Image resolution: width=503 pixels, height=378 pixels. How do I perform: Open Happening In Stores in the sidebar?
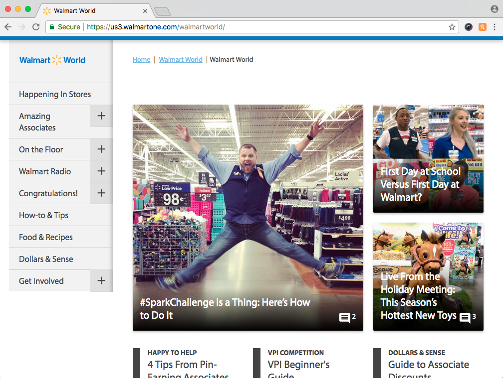coord(55,94)
